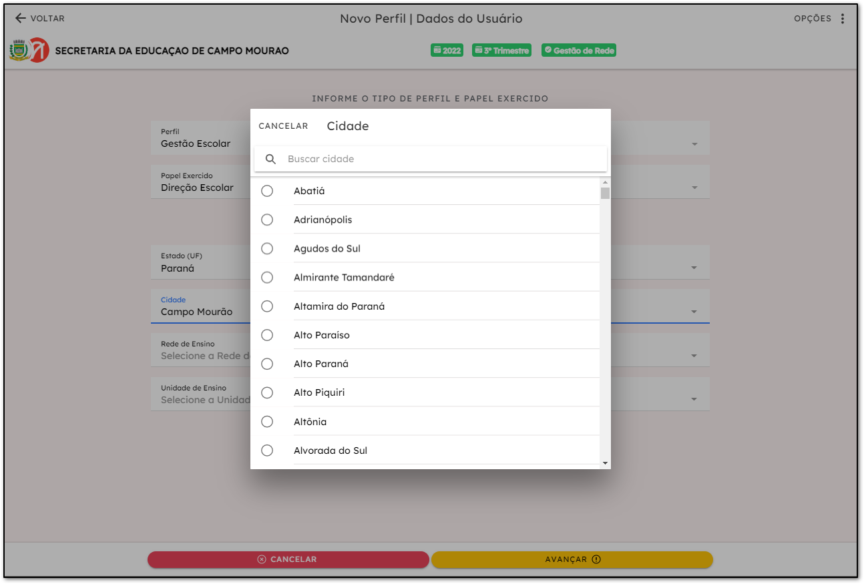
Task: Click the 3º Trimestre badge
Action: tap(501, 50)
